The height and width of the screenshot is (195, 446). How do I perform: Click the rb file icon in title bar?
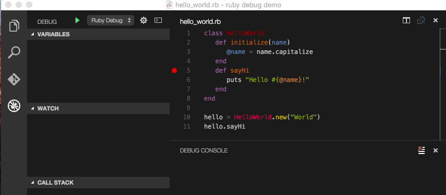point(169,5)
